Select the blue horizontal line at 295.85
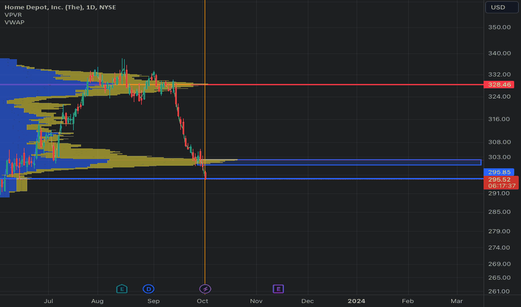Screen dimensions: 521x307 241,179
